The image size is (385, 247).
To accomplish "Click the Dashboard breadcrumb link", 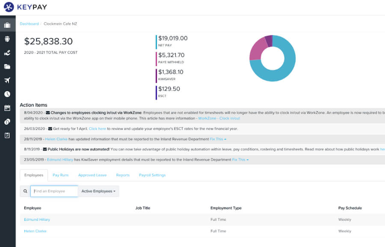I will (29, 24).
